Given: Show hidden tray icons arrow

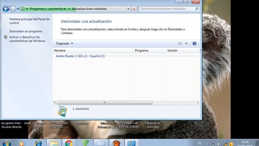Looking at the screenshot, I should [207, 144].
